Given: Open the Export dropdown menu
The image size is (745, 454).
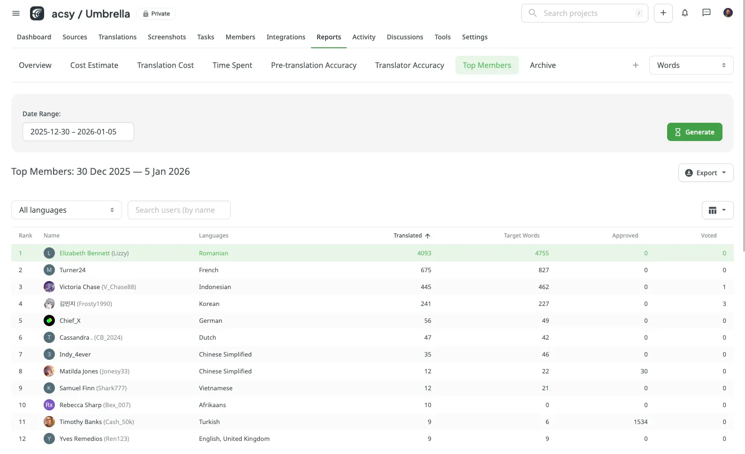Looking at the screenshot, I should coord(705,173).
